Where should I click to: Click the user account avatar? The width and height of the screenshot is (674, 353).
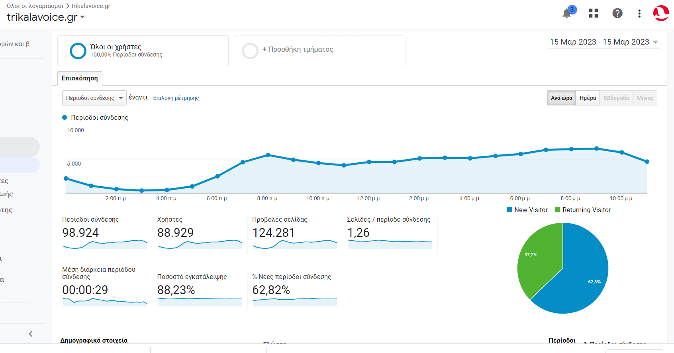(661, 13)
